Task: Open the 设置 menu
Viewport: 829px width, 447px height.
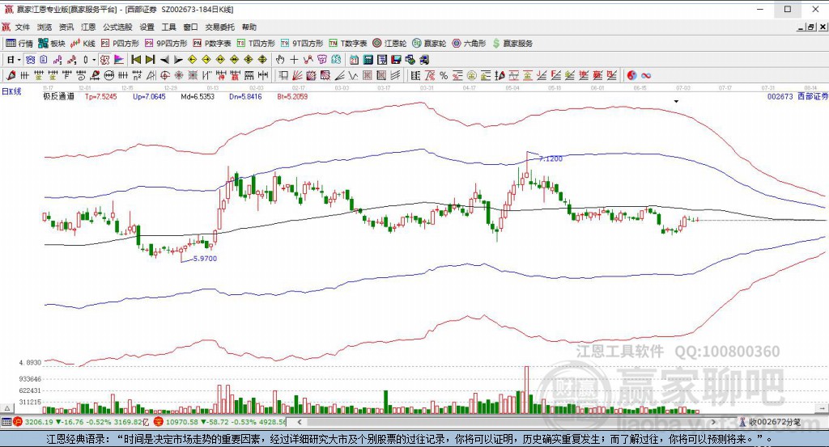Action: [147, 27]
